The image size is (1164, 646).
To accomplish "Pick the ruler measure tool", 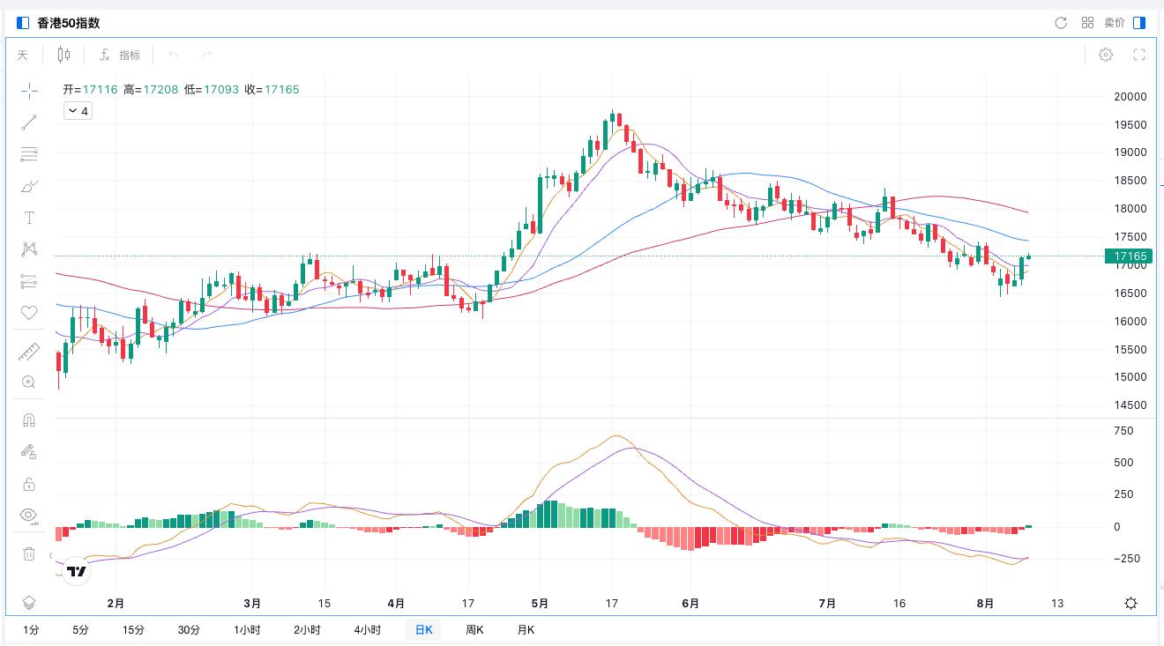I will (29, 352).
